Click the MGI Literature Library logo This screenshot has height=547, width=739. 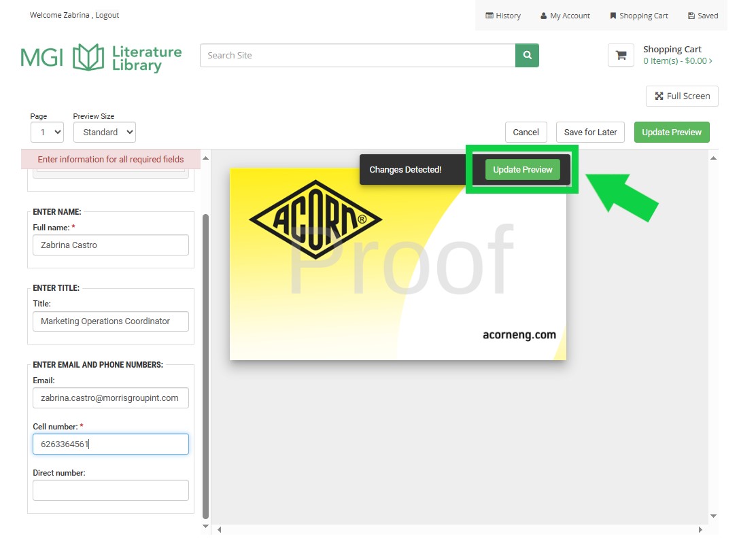click(x=101, y=58)
